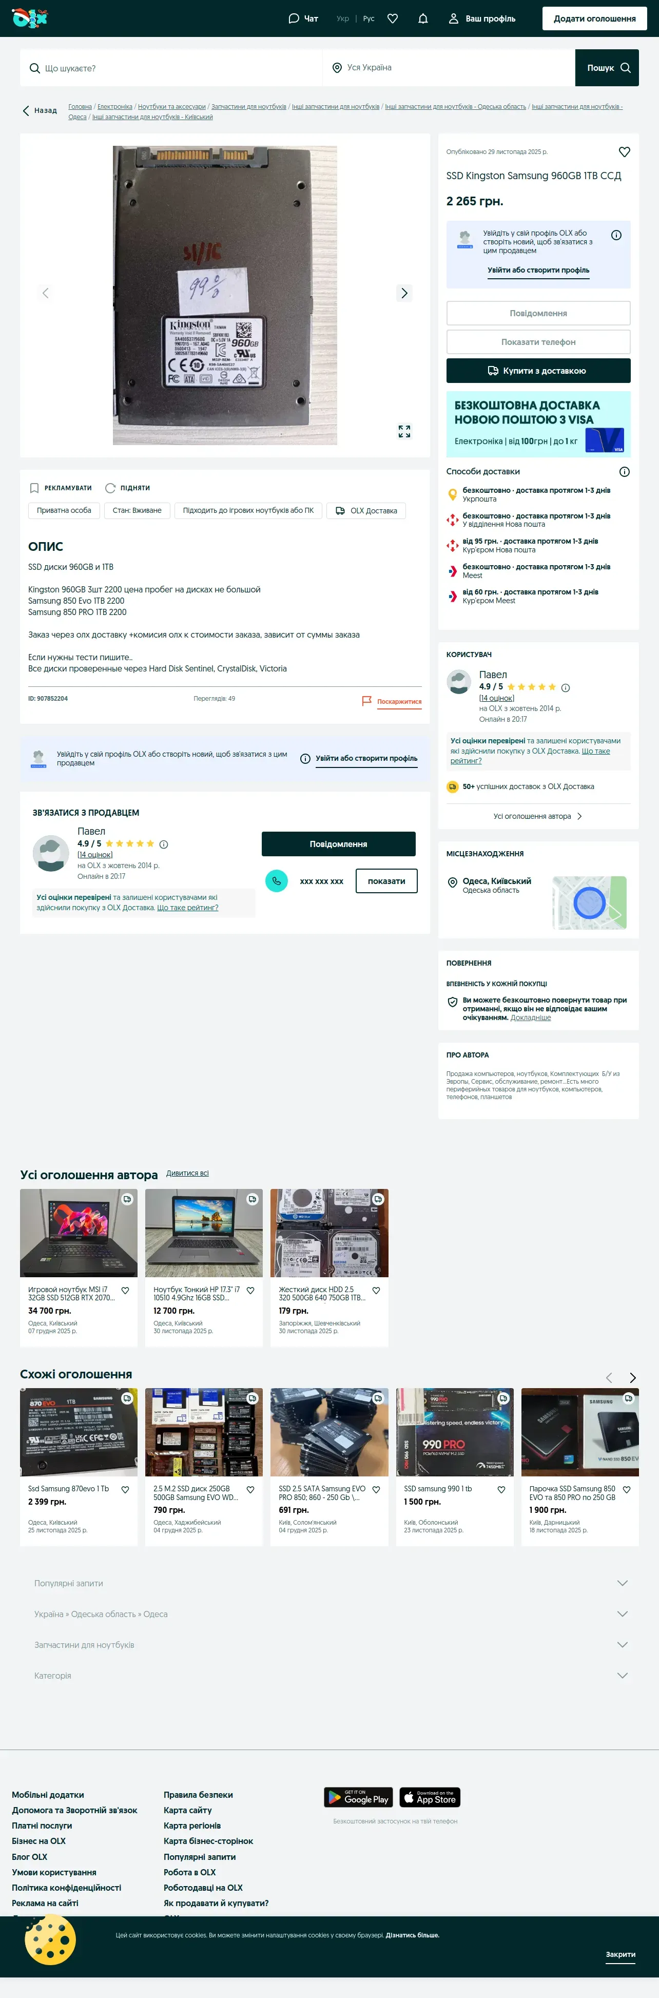Open Докладніше returns link
The width and height of the screenshot is (659, 1998).
click(x=530, y=1017)
